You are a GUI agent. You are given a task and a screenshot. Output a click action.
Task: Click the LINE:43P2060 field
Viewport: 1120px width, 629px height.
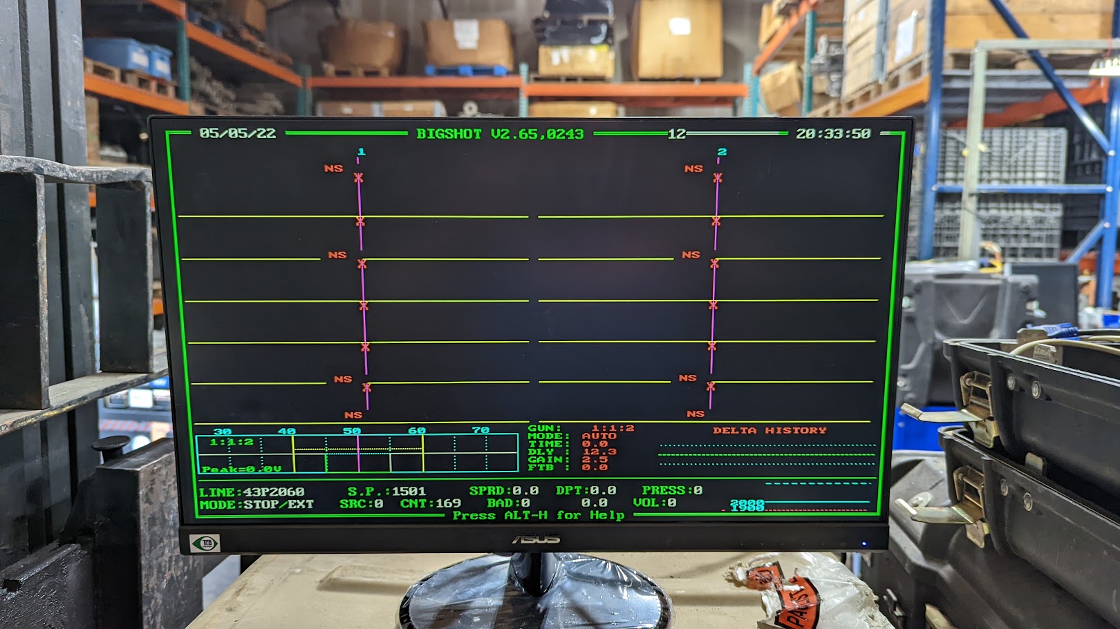click(x=252, y=492)
